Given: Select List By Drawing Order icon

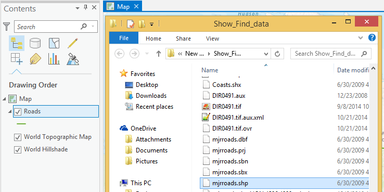Looking at the screenshot, I should (x=17, y=43).
